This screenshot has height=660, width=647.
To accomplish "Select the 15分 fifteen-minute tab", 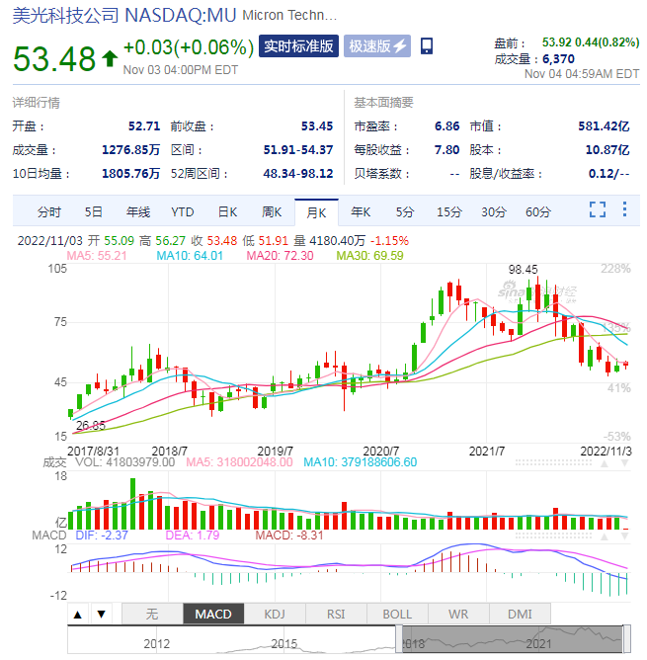I will pyautogui.click(x=449, y=212).
